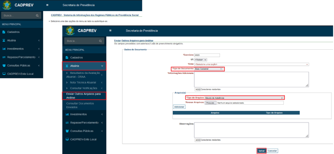
Task: Click the Busca search field in back window
Action: (21, 15)
